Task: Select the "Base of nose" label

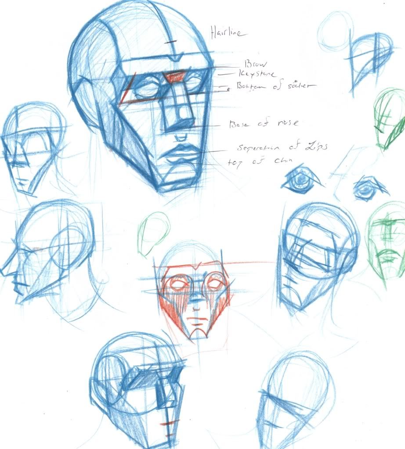Action: click(x=263, y=123)
